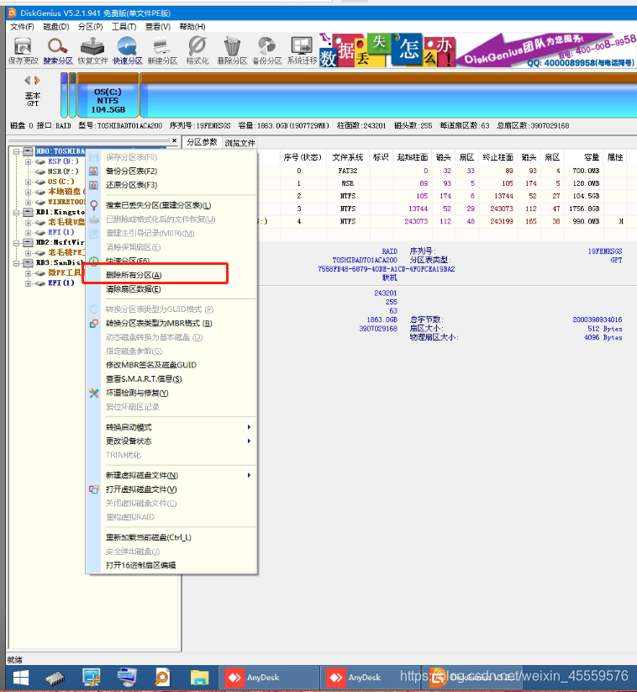The image size is (637, 692).
Task: Select 转换分区表类型为MBR格式 (B)
Action: (x=171, y=323)
